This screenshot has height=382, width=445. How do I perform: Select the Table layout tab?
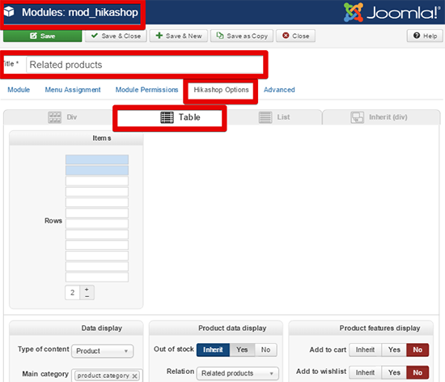170,117
